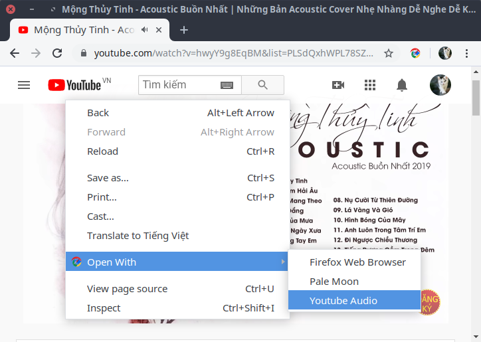Viewport: 481px width, 342px height.
Task: Expand the Open With submenu entry
Action: (177, 262)
